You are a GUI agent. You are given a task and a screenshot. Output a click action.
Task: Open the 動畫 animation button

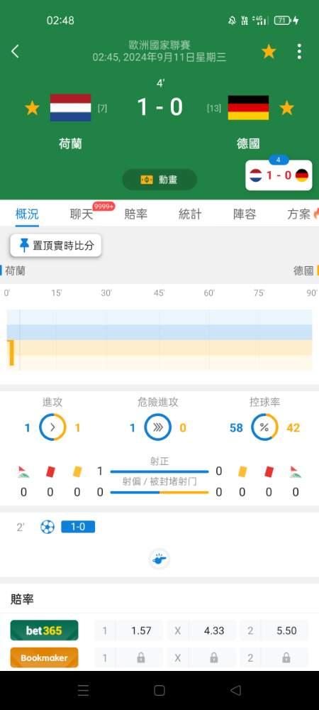coord(159,180)
